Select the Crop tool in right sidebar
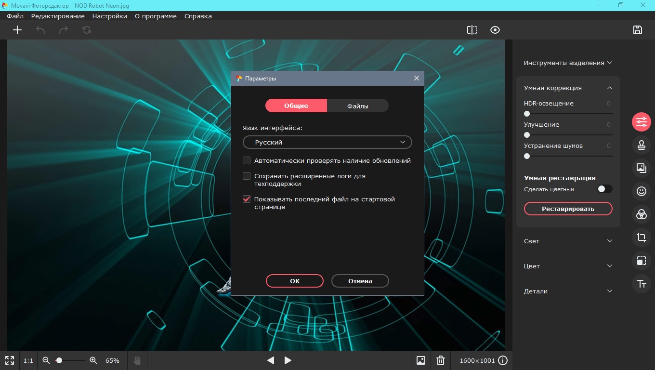This screenshot has width=655, height=370. click(641, 237)
